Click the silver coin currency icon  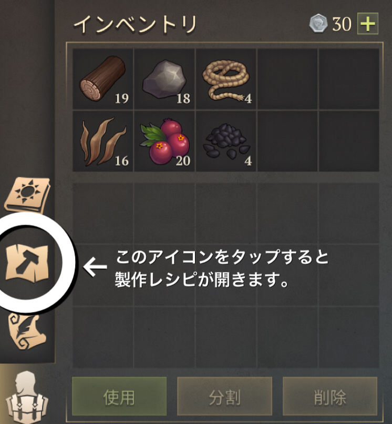(318, 24)
